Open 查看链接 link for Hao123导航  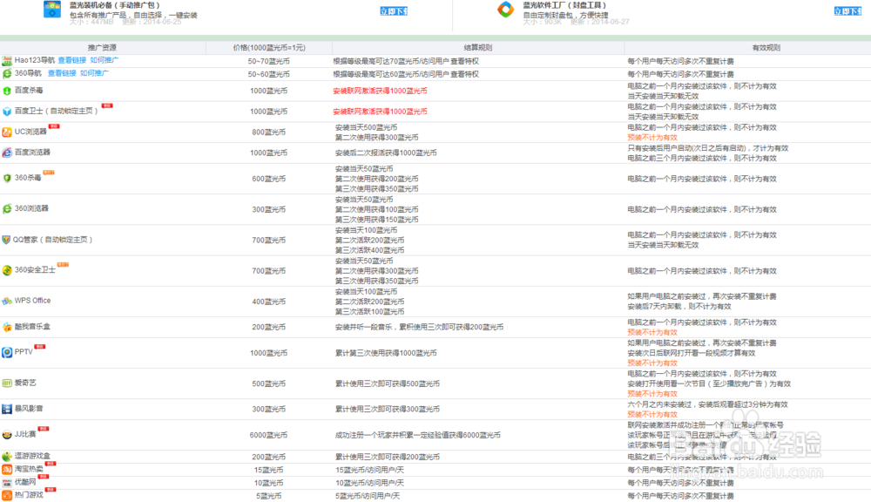71,60
